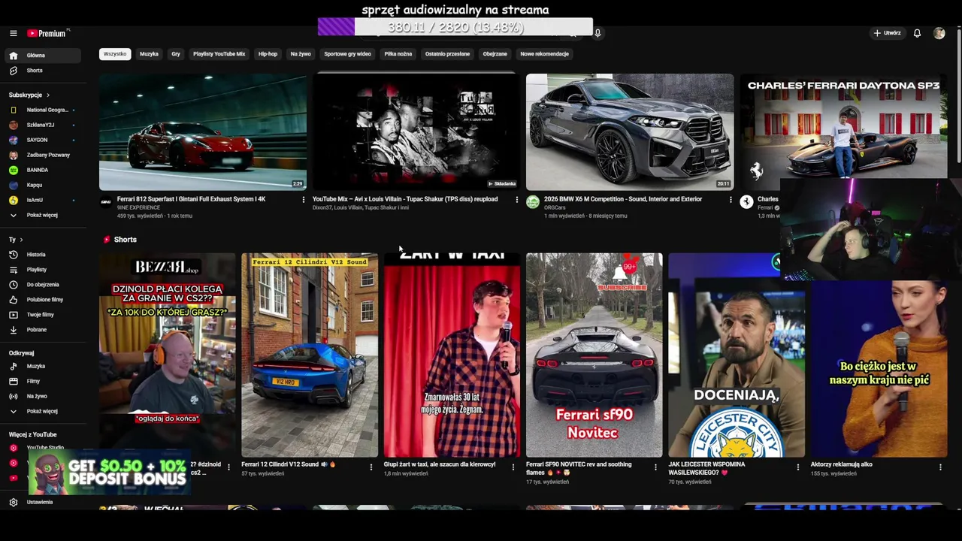962x541 pixels.
Task: Open notifications bell
Action: [x=917, y=33]
